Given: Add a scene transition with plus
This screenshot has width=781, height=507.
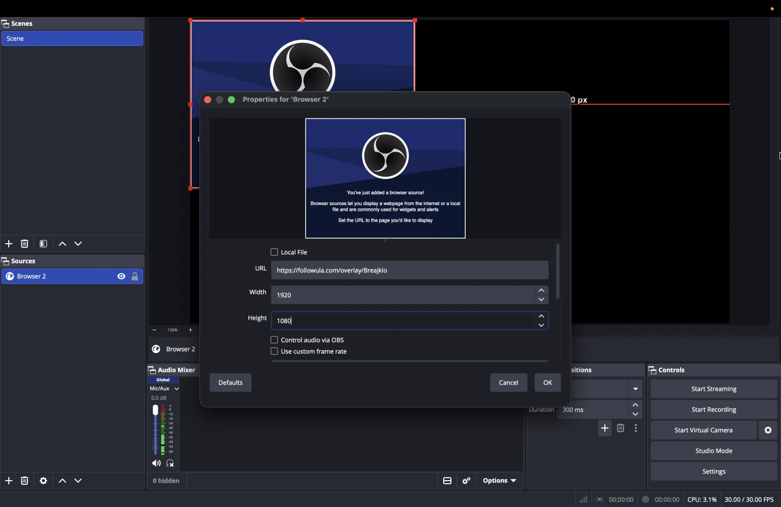Looking at the screenshot, I should point(605,428).
